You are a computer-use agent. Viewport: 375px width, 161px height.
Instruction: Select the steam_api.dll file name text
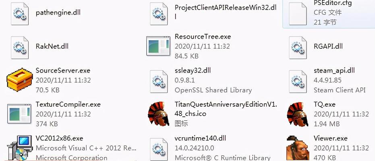[x=334, y=70]
